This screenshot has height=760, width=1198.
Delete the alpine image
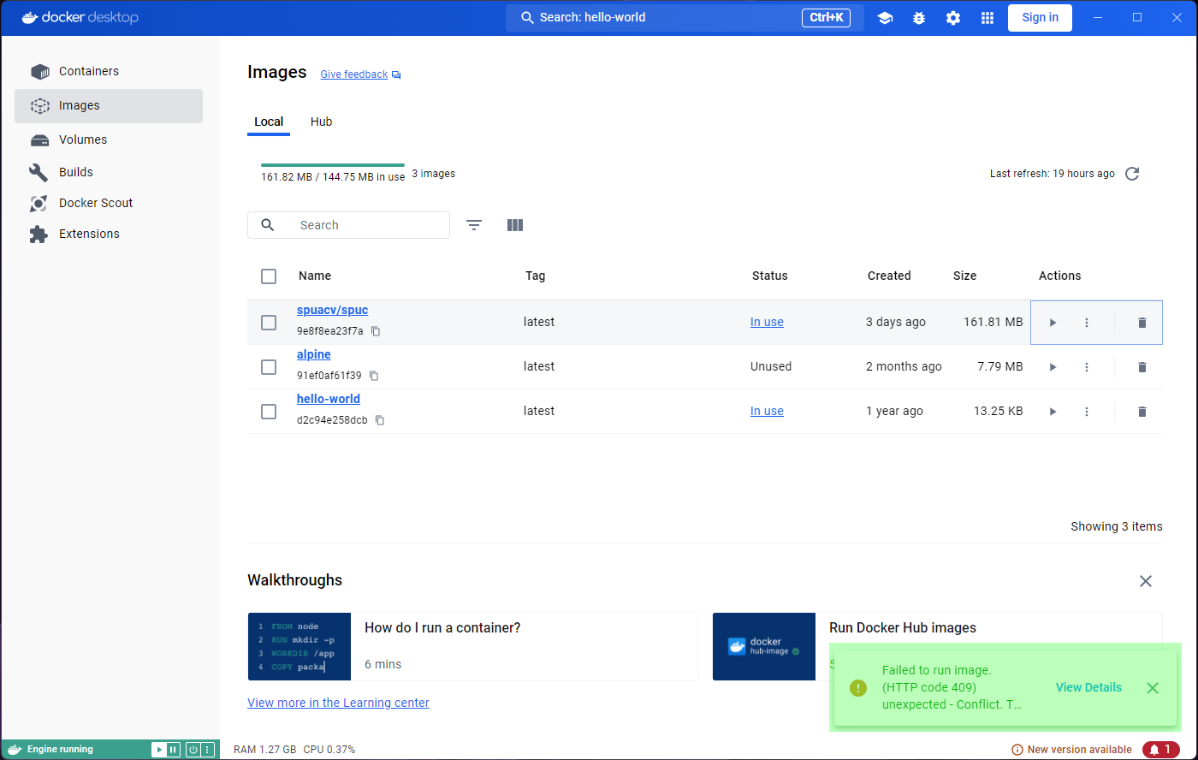(1142, 367)
